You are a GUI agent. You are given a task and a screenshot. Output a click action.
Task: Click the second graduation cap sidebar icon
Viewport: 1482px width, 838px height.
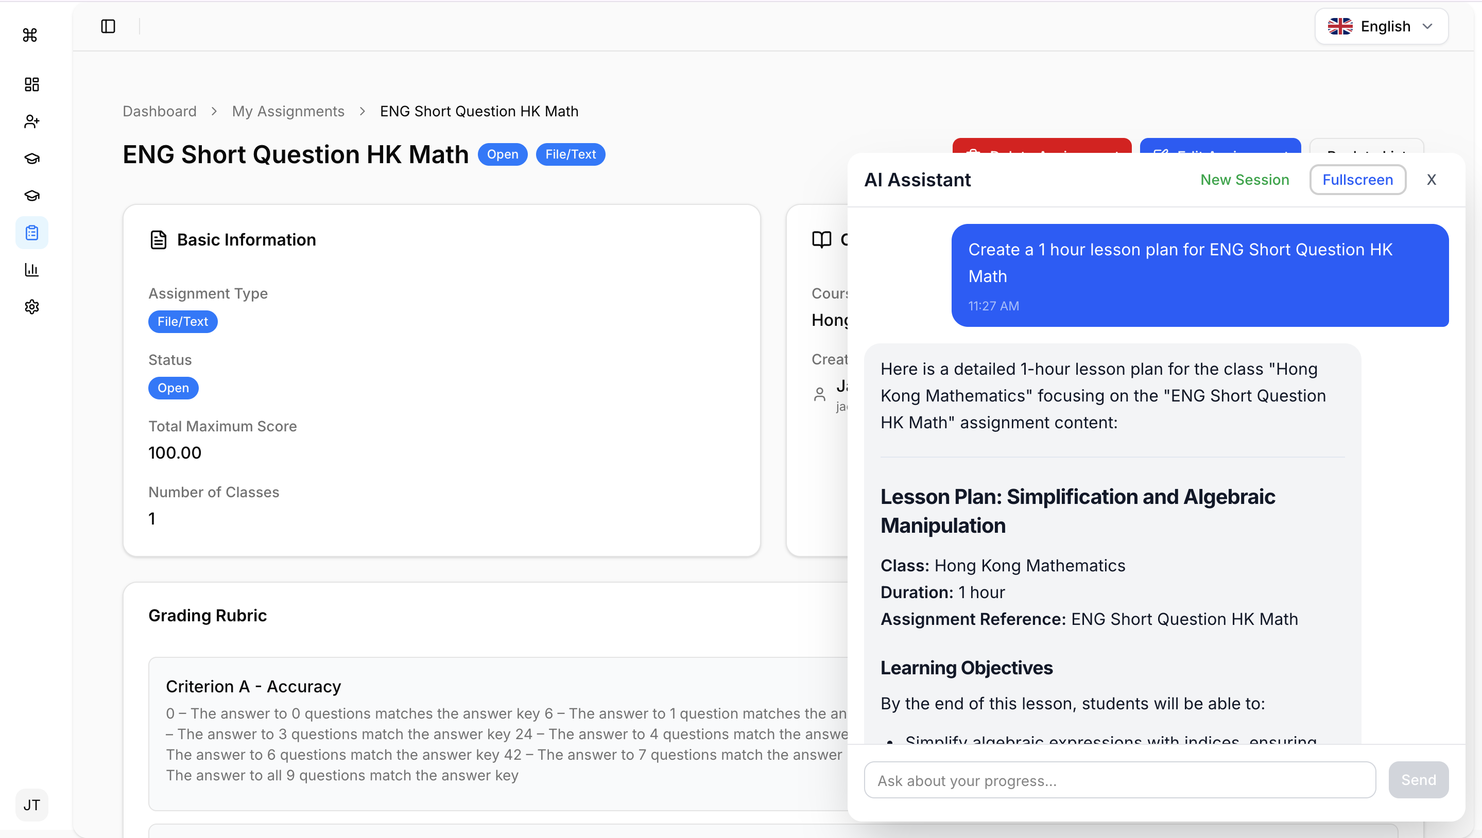(31, 196)
